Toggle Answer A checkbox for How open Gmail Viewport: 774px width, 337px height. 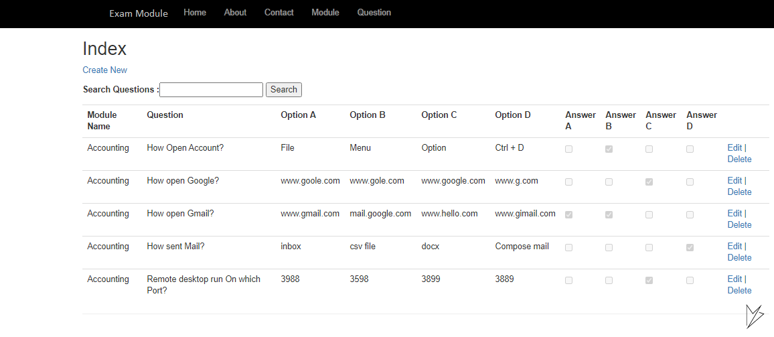click(x=568, y=215)
